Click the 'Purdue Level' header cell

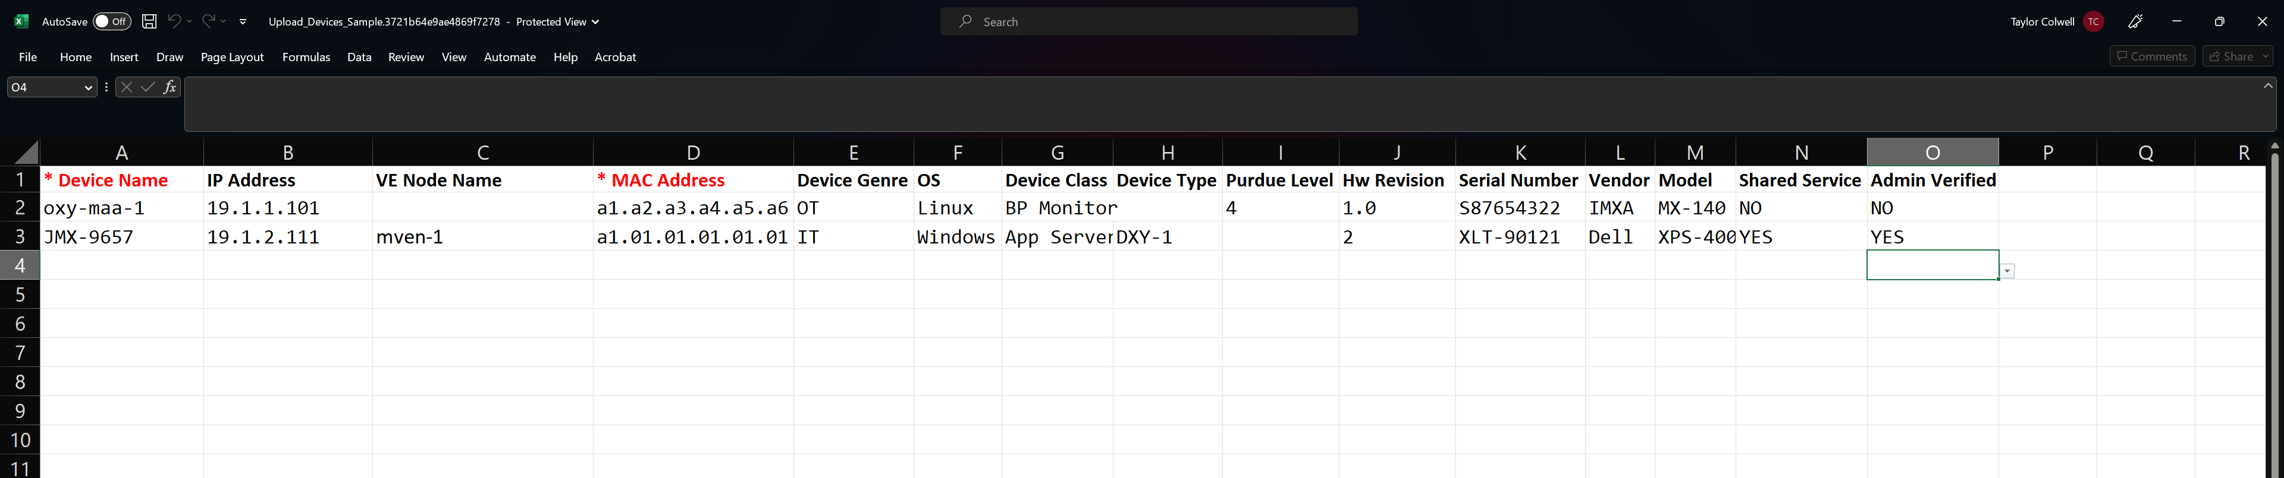coord(1281,180)
